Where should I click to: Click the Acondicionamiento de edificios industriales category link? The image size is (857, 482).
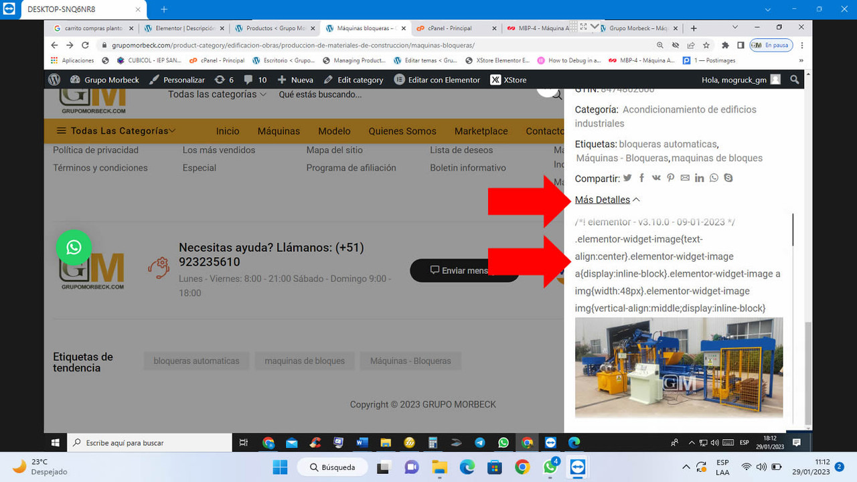pyautogui.click(x=666, y=116)
